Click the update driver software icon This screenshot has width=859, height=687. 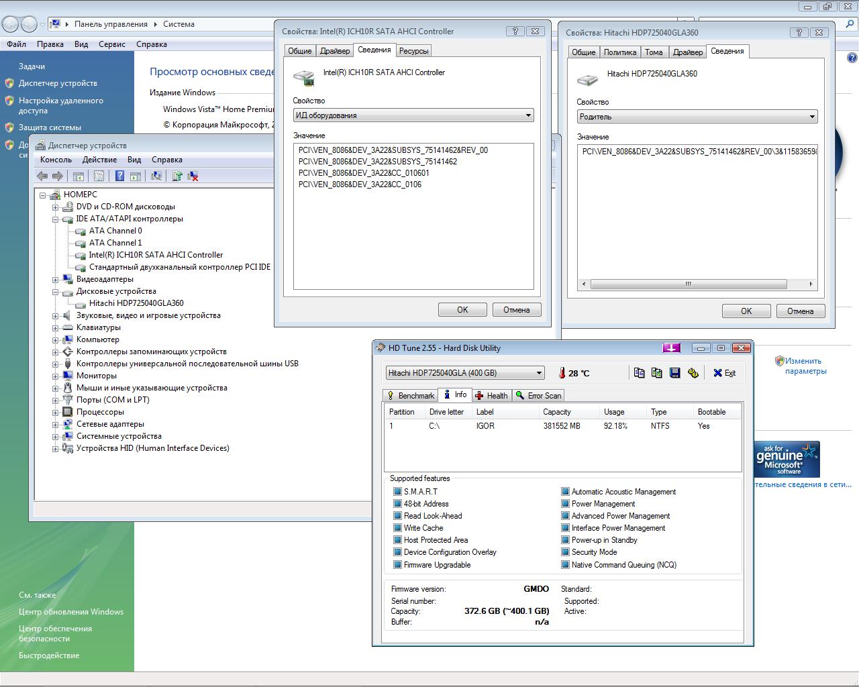(x=176, y=176)
